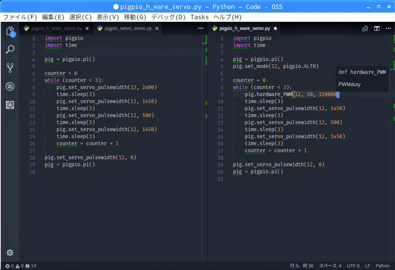The image size is (395, 270).
Task: Maximize the Code - OSS window
Action: 379,7
